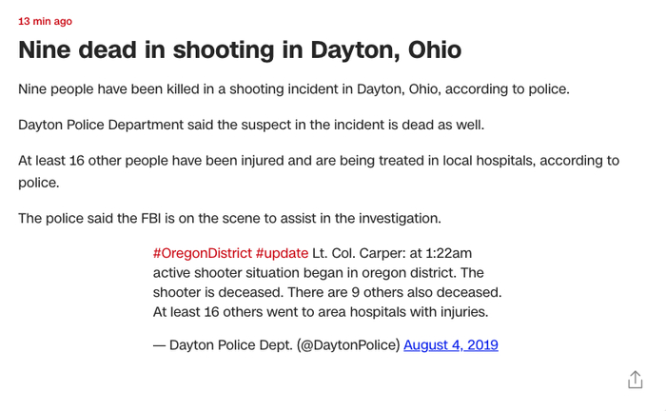Open the #OregonDistrict hashtag link
This screenshot has width=666, height=411.
pyautogui.click(x=202, y=253)
